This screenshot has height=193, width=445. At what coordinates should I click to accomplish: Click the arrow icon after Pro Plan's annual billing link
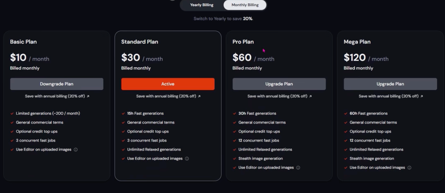tap(310, 96)
